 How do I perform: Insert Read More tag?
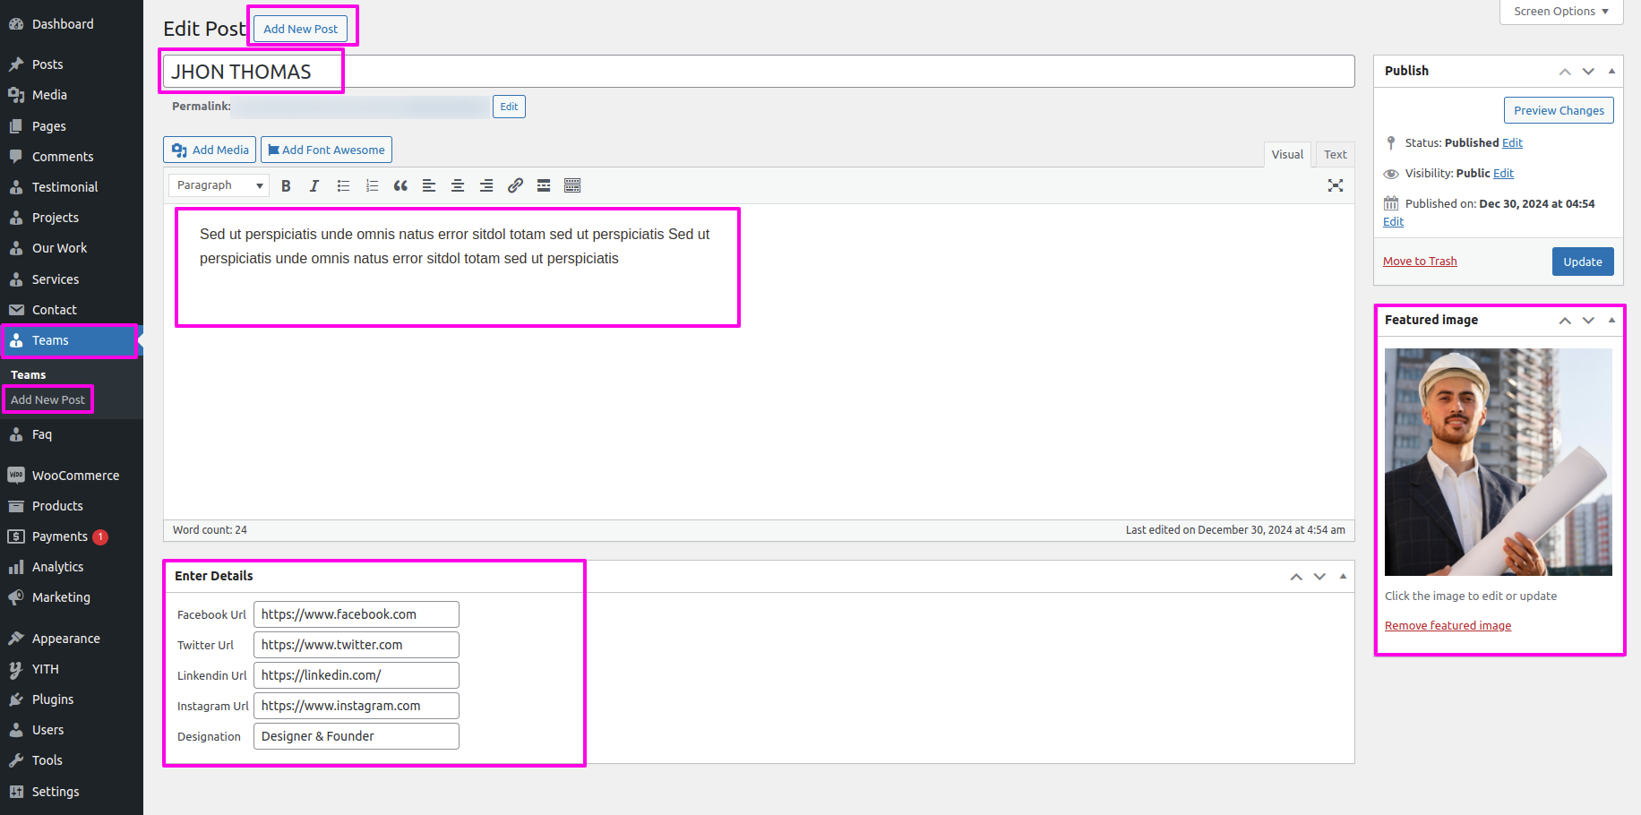pyautogui.click(x=544, y=185)
